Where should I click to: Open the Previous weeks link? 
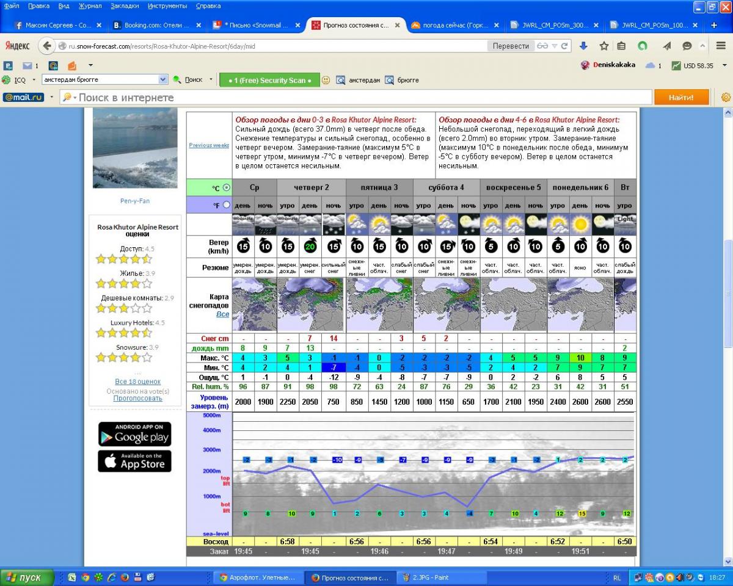[209, 145]
